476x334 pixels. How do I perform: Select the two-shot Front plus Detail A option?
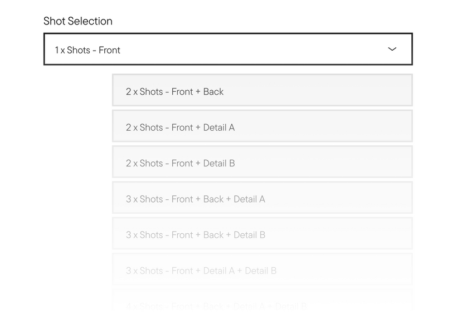click(262, 126)
